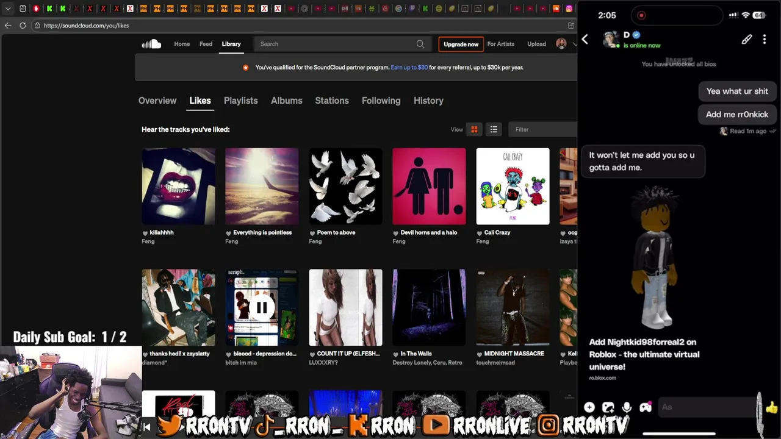Screen dimensions: 781x439
Task: Open the Playlists tab
Action: 241,101
